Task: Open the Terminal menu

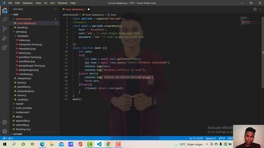Action: [62, 3]
